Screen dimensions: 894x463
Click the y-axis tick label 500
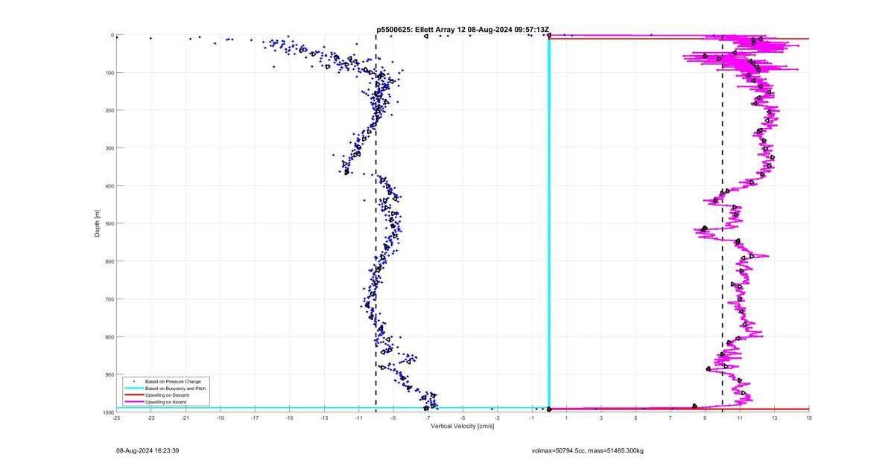point(109,223)
